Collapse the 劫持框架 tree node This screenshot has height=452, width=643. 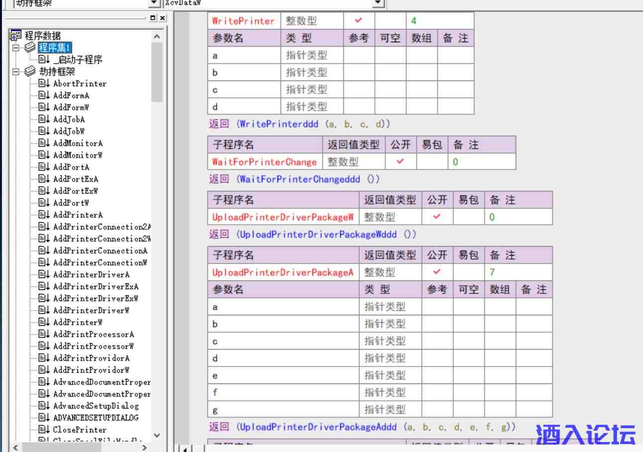click(x=15, y=72)
